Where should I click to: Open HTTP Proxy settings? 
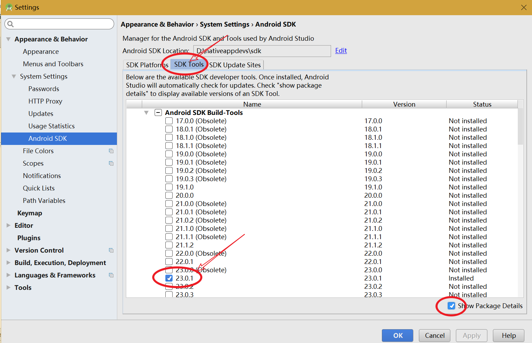tap(45, 101)
